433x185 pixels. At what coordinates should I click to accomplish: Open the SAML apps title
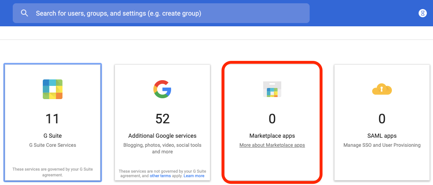click(x=382, y=136)
